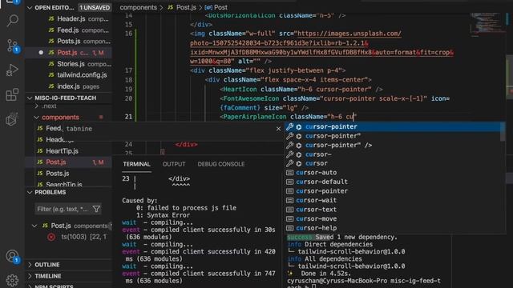Switch to the Terminal tab
Screen dimensions: 513x288
pos(136,164)
